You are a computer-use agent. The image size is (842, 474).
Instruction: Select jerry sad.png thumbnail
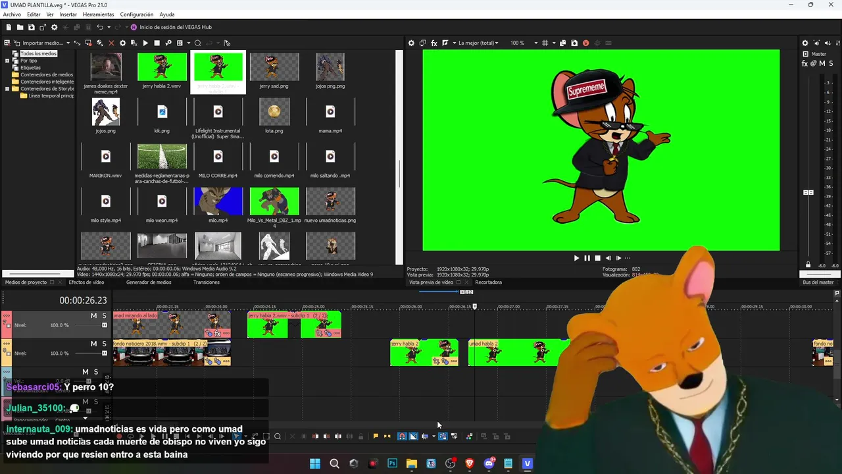(x=274, y=67)
